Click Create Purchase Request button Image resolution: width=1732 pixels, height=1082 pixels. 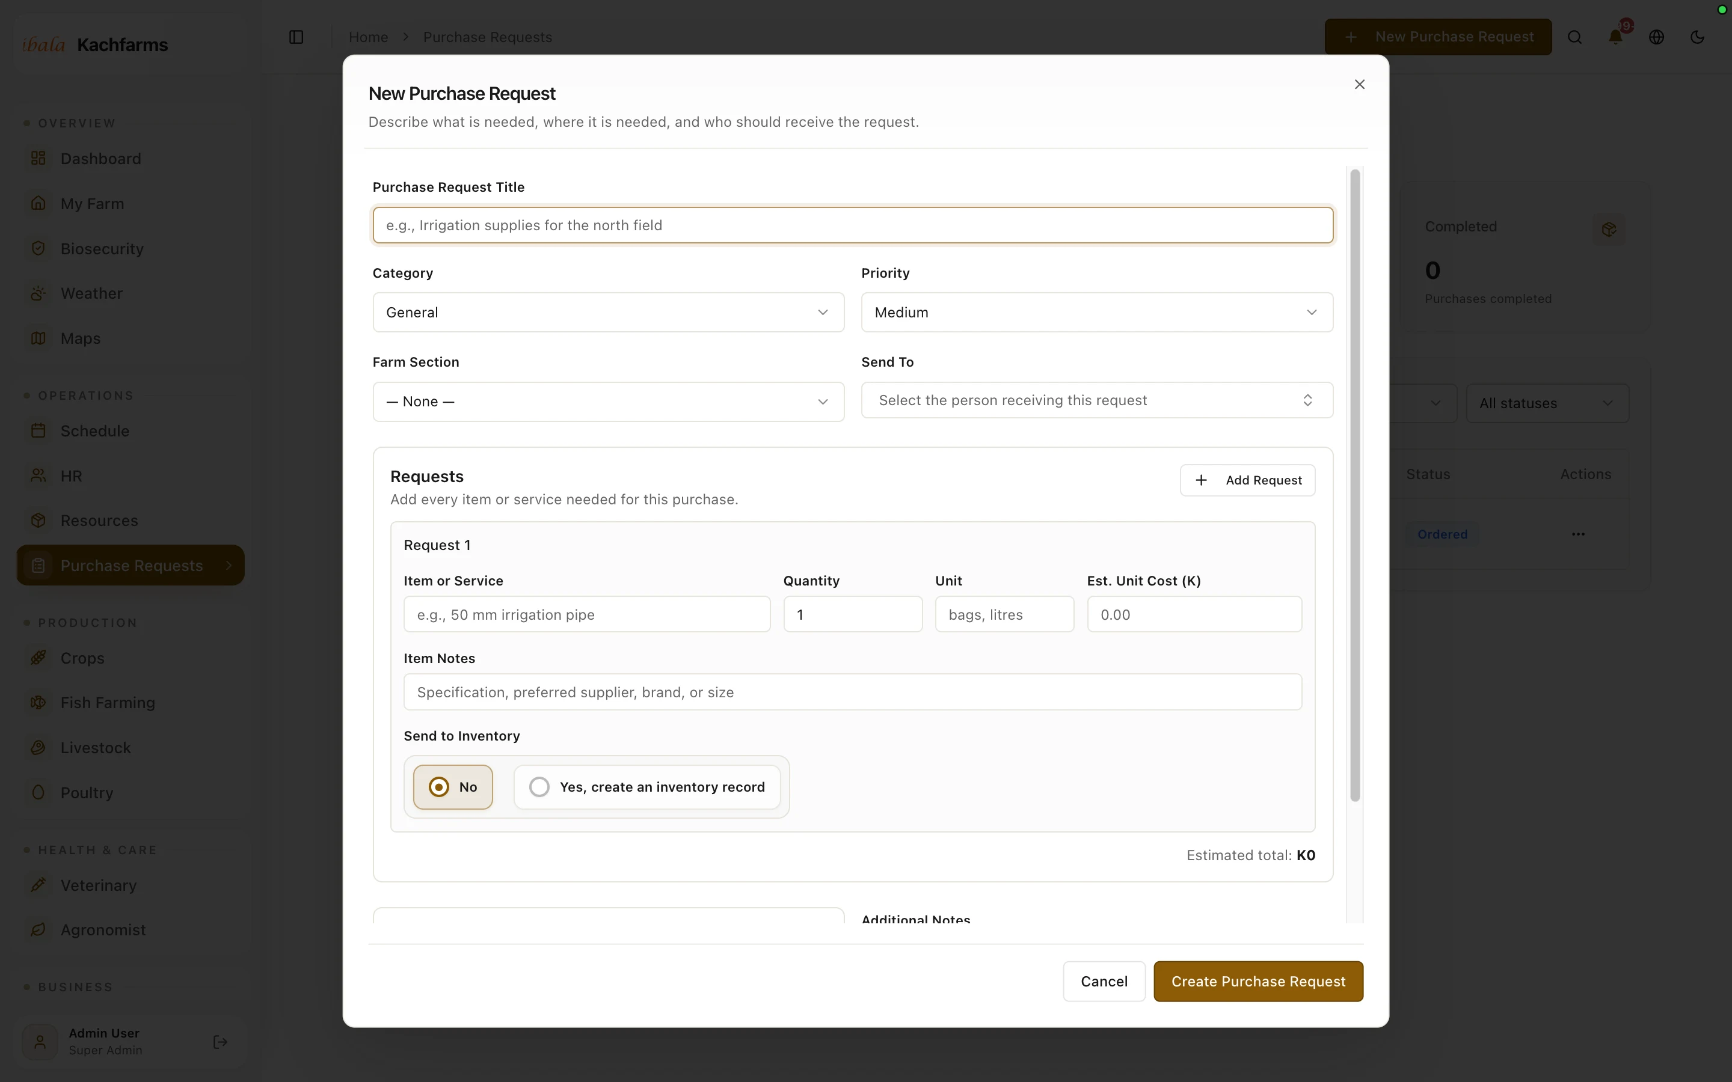coord(1258,981)
